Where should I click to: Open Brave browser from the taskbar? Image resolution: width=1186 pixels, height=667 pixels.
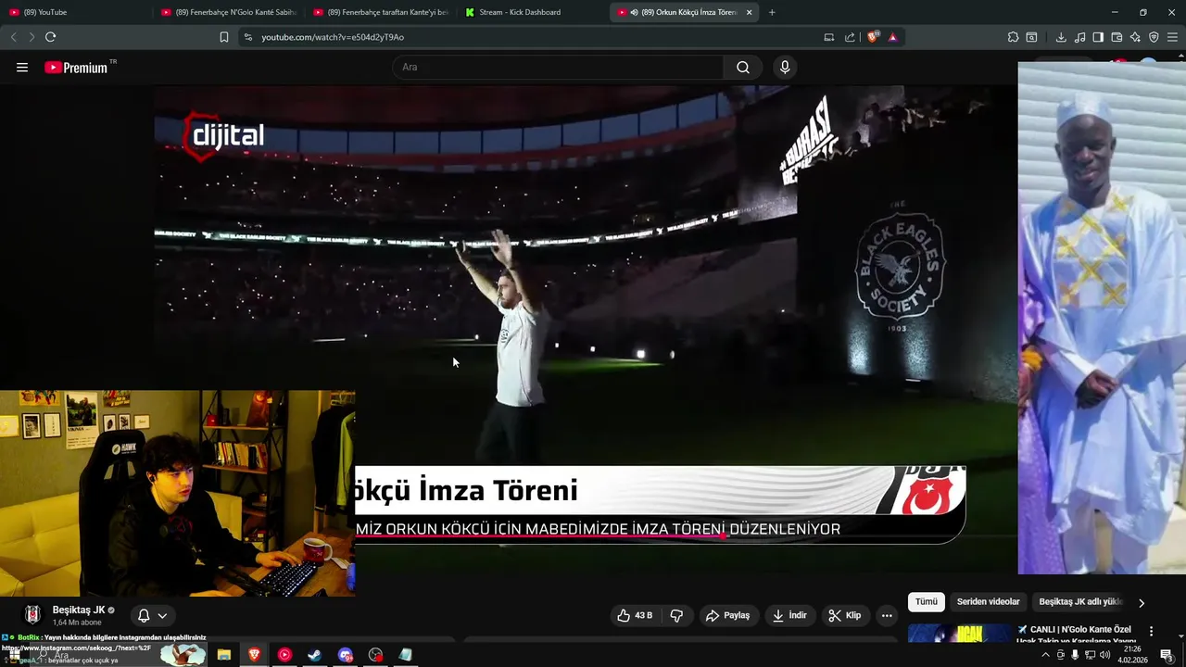point(254,655)
